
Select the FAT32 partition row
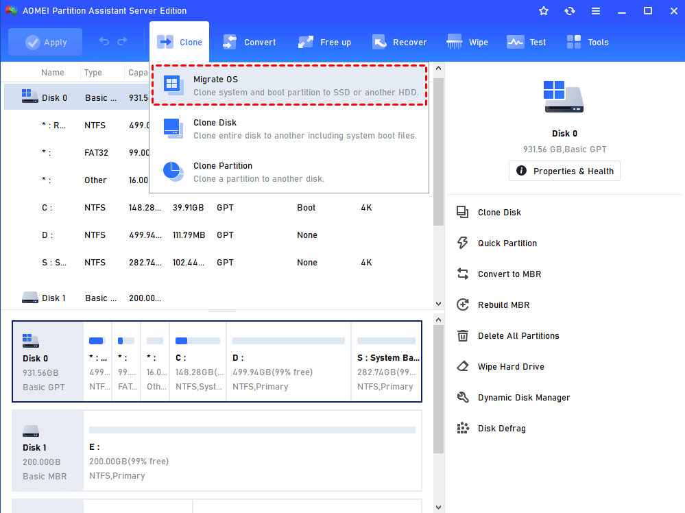click(x=76, y=152)
